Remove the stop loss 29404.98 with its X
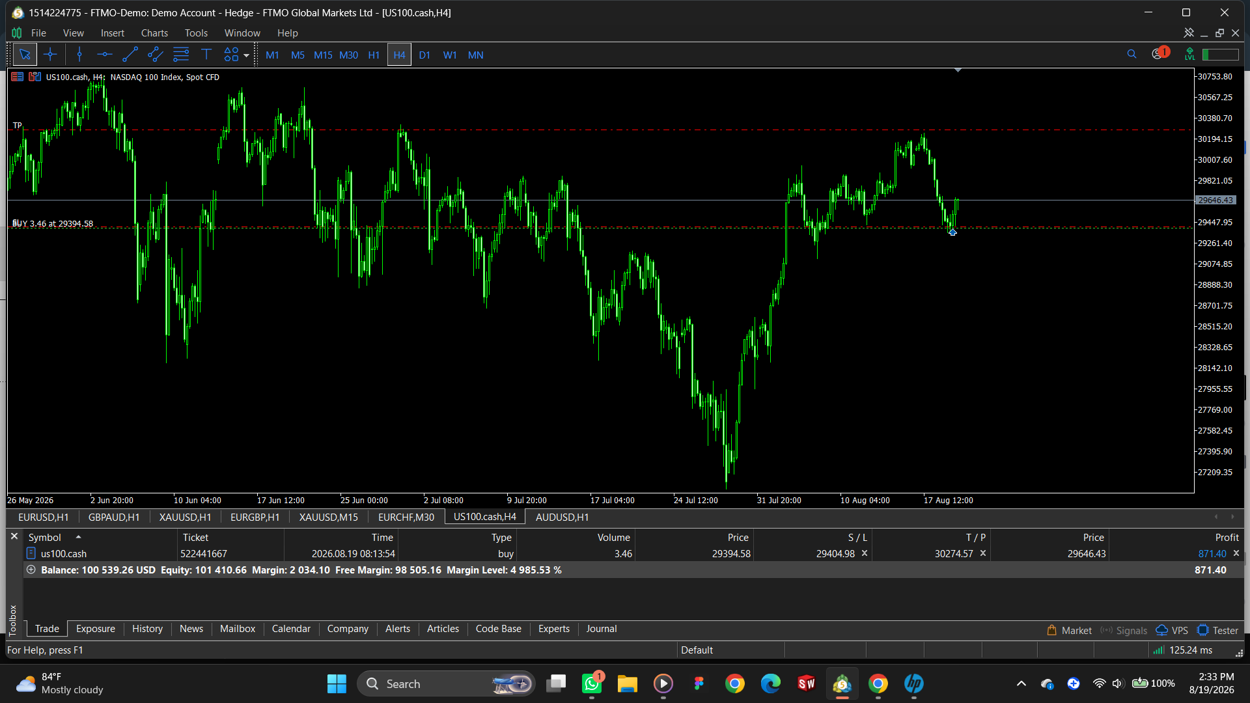The height and width of the screenshot is (703, 1250). 865,553
